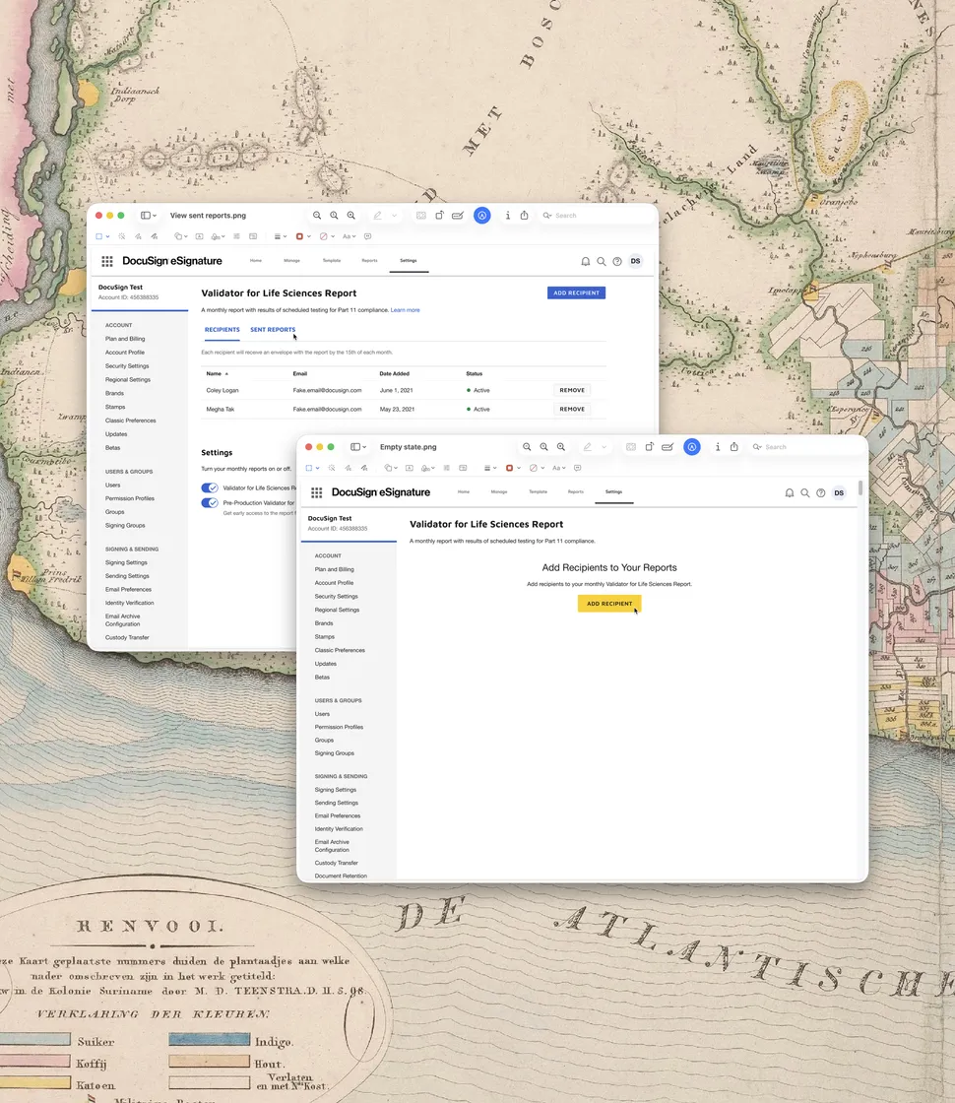Open DS user avatar in View sent reports window
This screenshot has width=955, height=1103.
[636, 261]
